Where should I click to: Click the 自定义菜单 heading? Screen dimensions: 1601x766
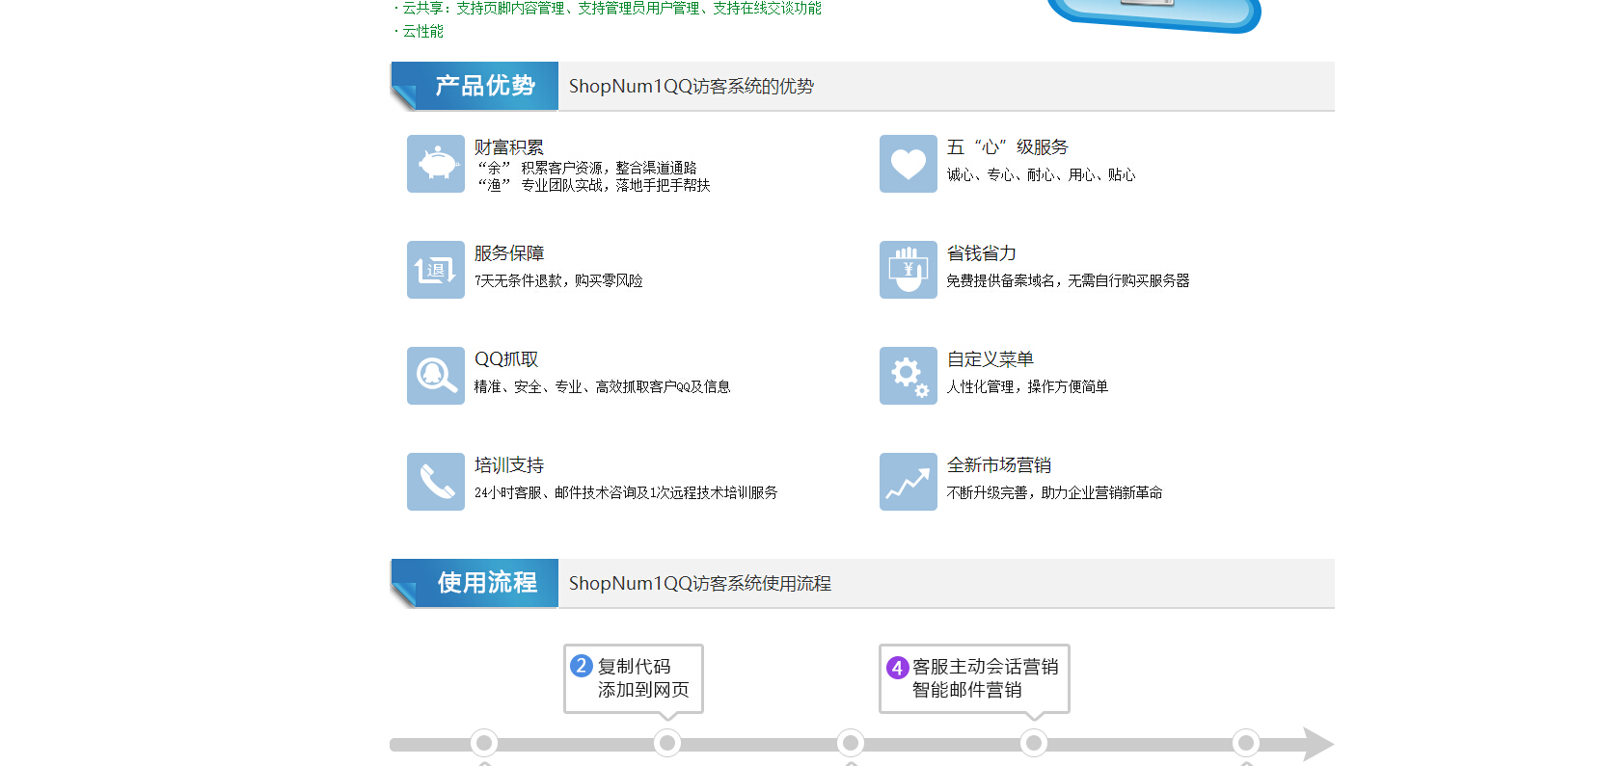990,359
